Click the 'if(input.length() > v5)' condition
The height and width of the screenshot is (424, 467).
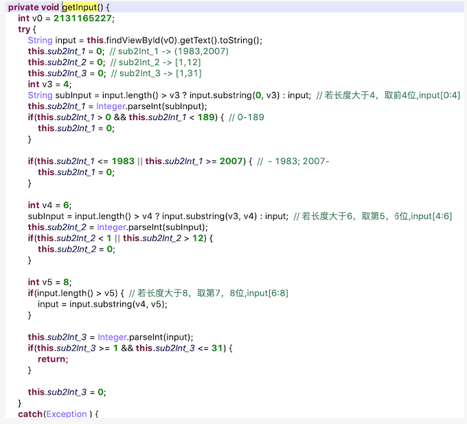coord(76,293)
